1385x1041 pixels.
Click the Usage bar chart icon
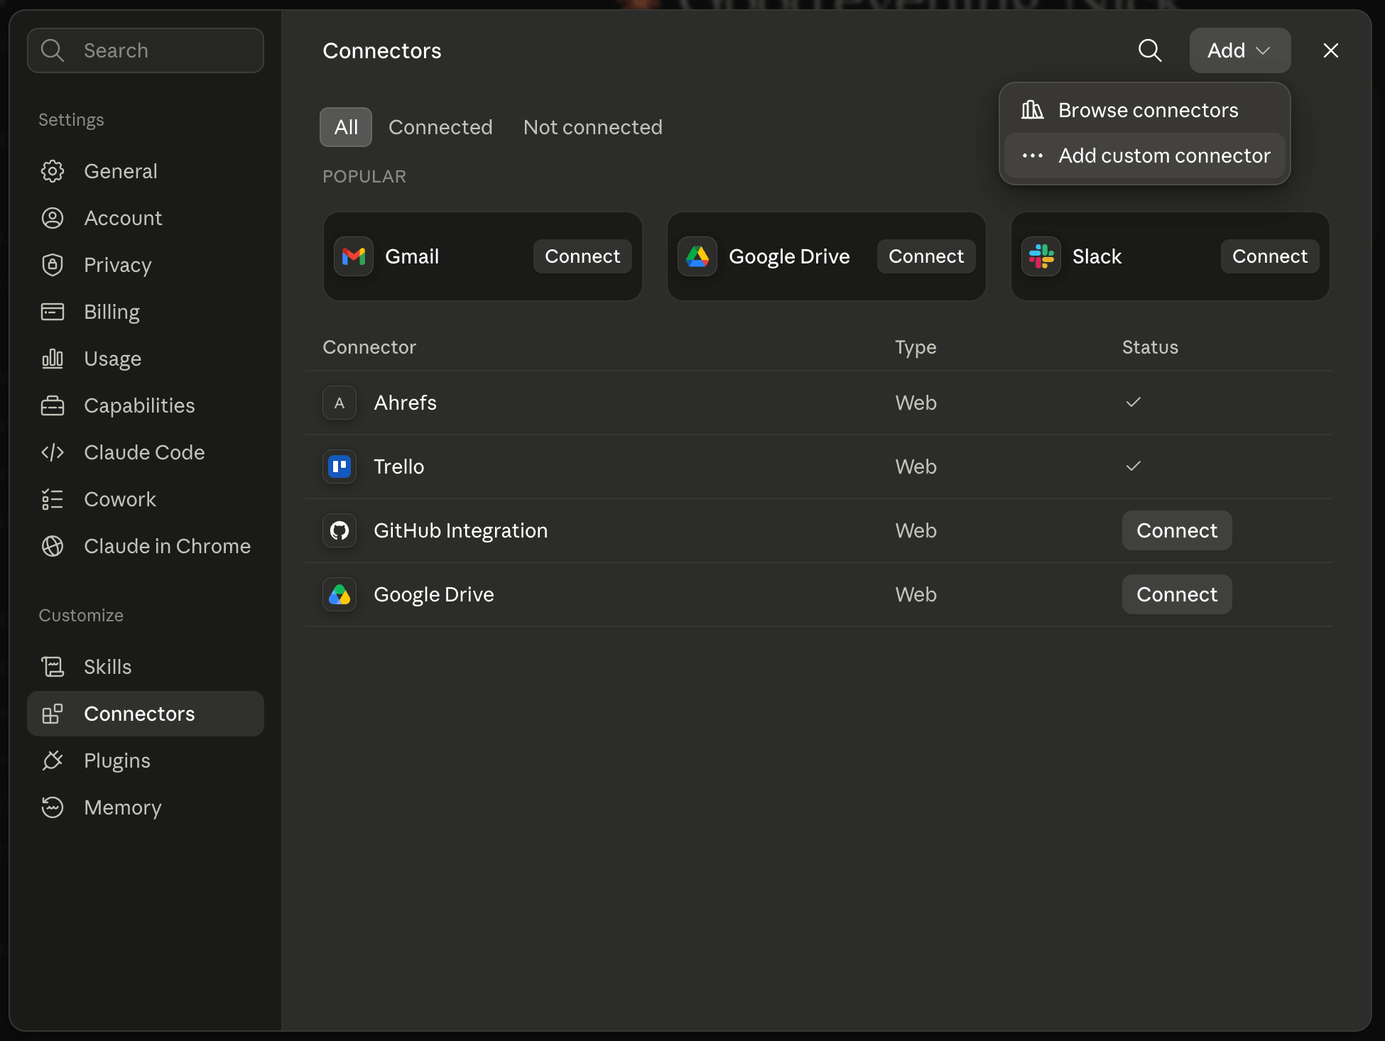53,359
